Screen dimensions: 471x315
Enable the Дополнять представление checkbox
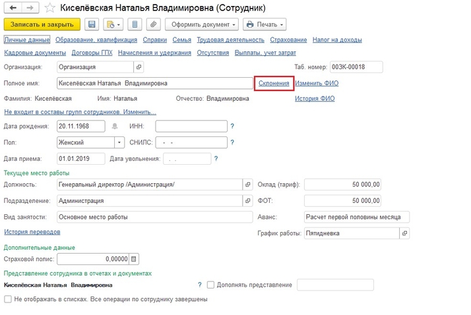tap(211, 285)
